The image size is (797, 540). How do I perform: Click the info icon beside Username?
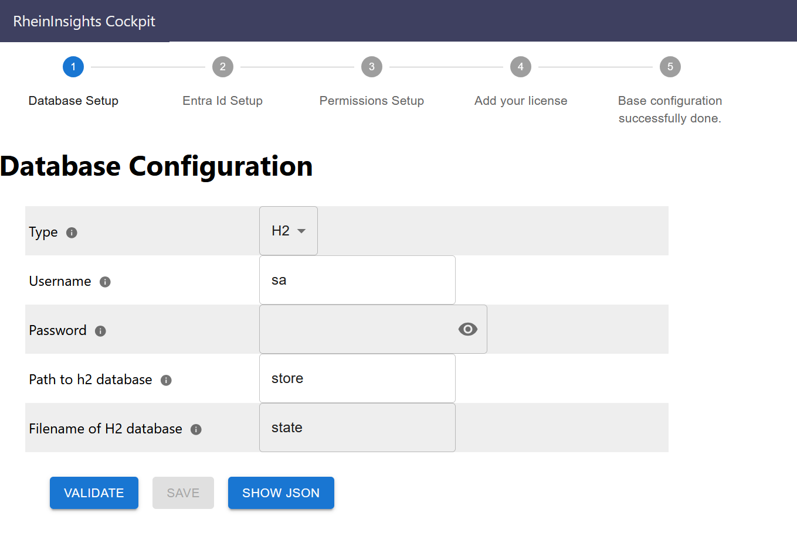tap(105, 282)
